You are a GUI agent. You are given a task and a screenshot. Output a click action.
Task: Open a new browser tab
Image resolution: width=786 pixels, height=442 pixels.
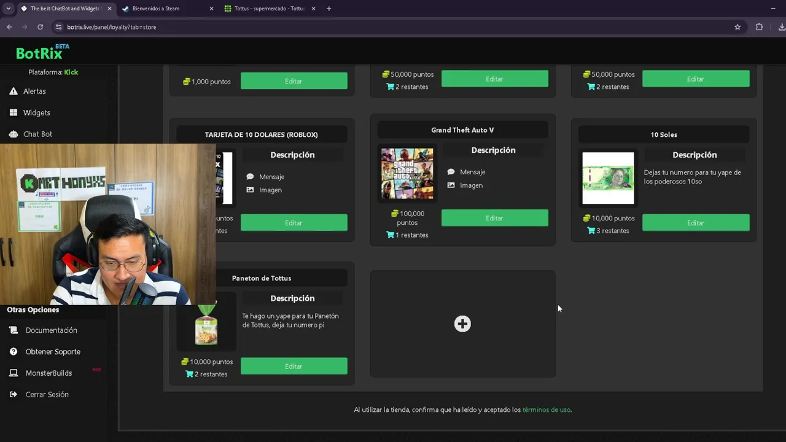coord(329,9)
